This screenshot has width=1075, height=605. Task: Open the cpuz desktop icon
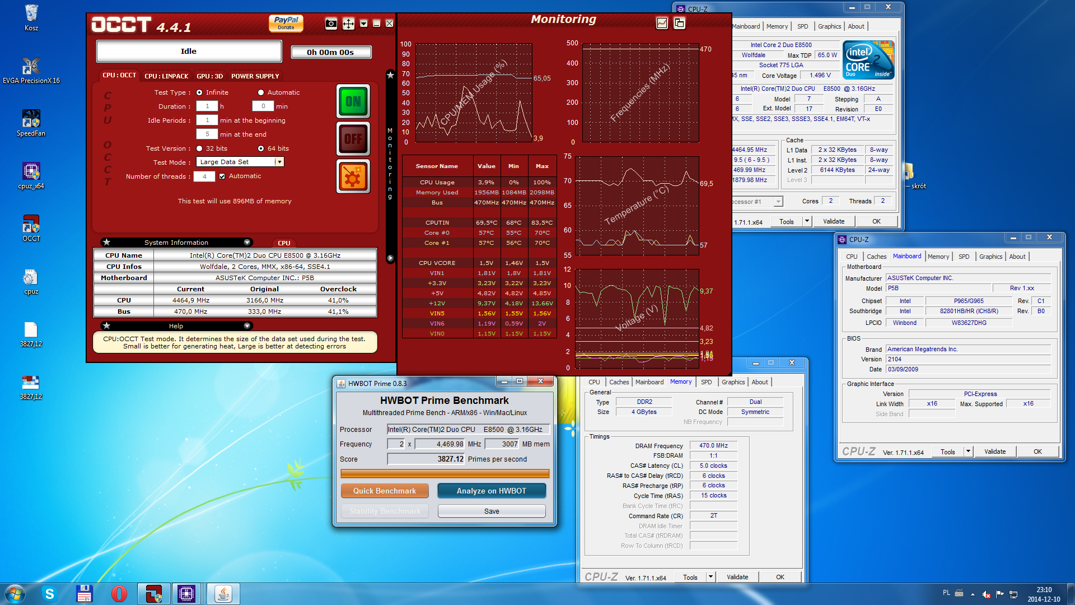pyautogui.click(x=31, y=281)
